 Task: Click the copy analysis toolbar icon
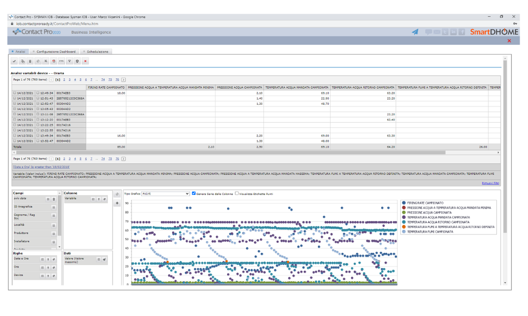pos(22,61)
